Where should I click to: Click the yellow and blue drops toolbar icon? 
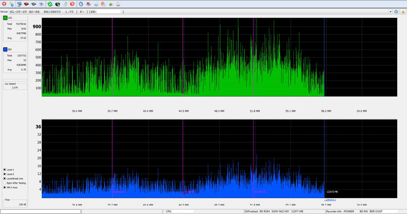click(11, 4)
